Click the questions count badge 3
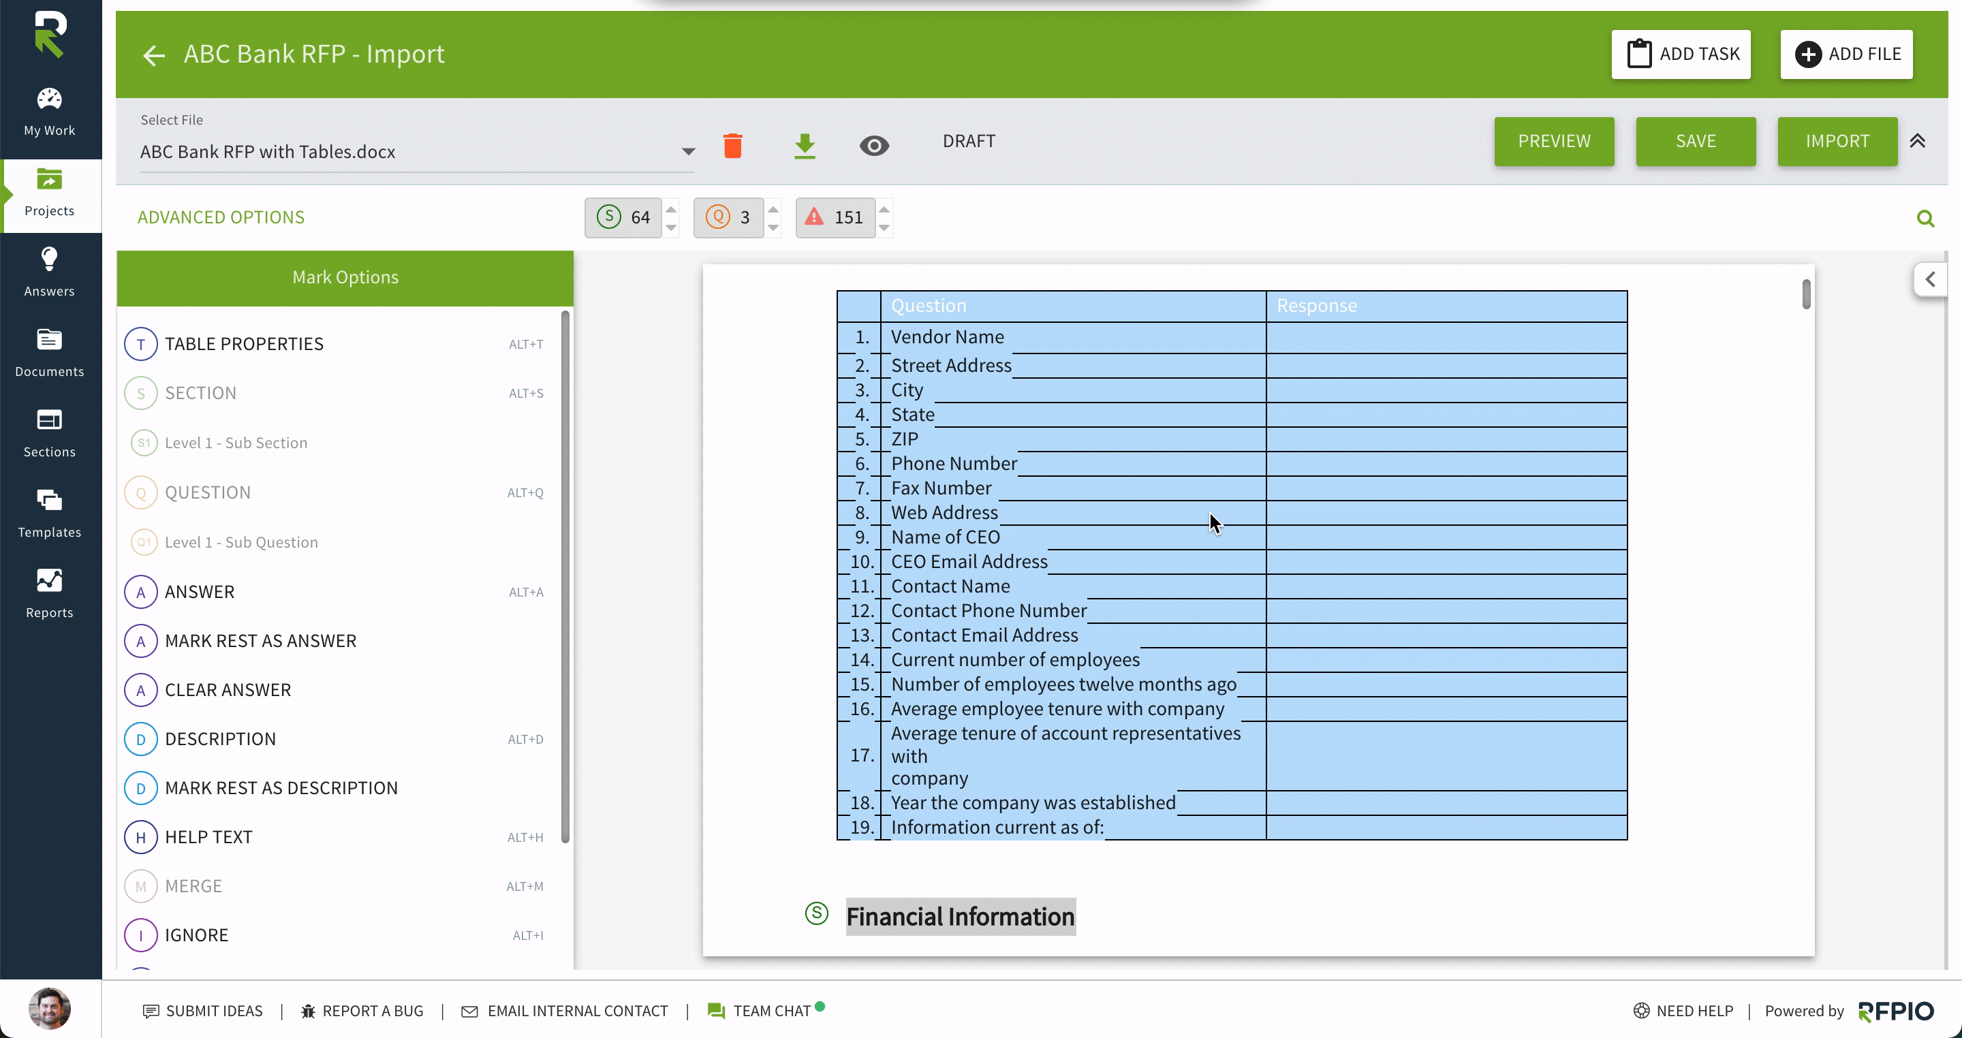The height and width of the screenshot is (1038, 1962). click(728, 218)
